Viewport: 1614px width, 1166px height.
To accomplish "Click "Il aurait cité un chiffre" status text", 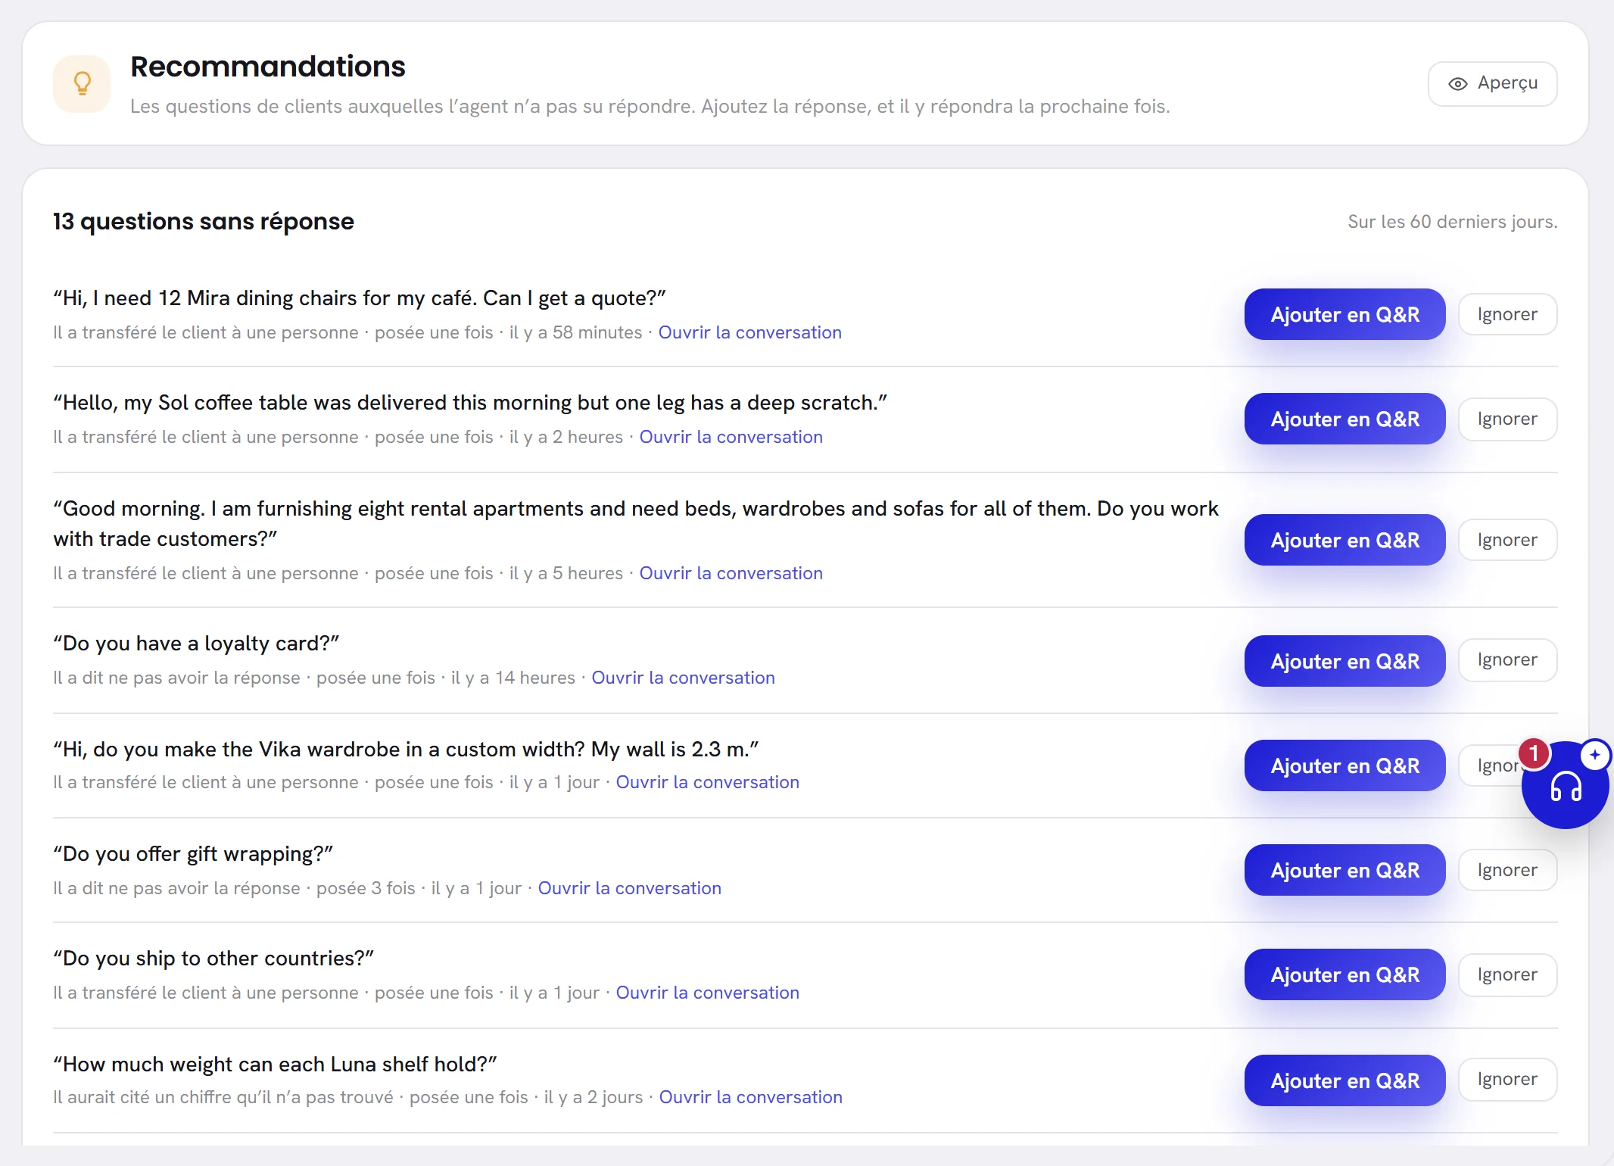I will tap(223, 1097).
